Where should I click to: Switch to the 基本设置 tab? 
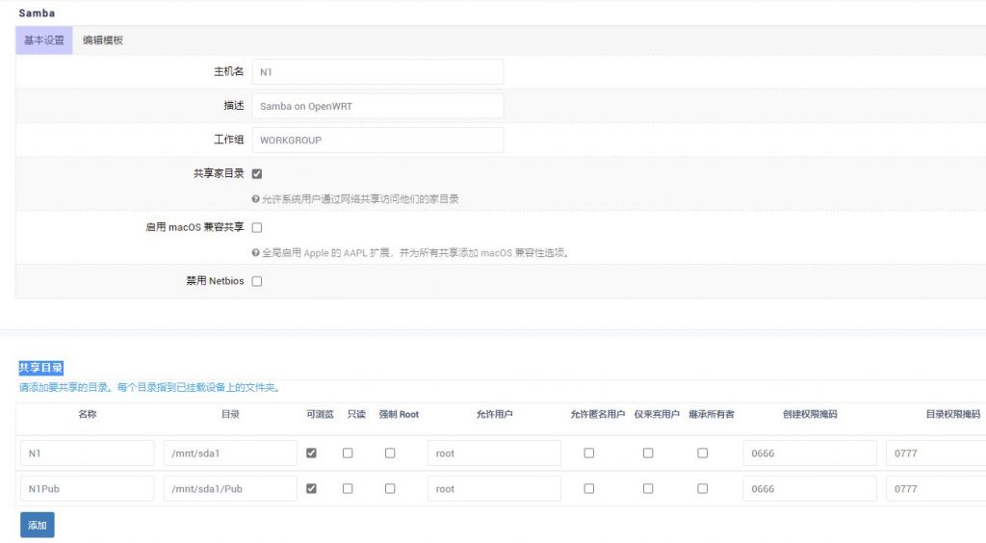[44, 40]
